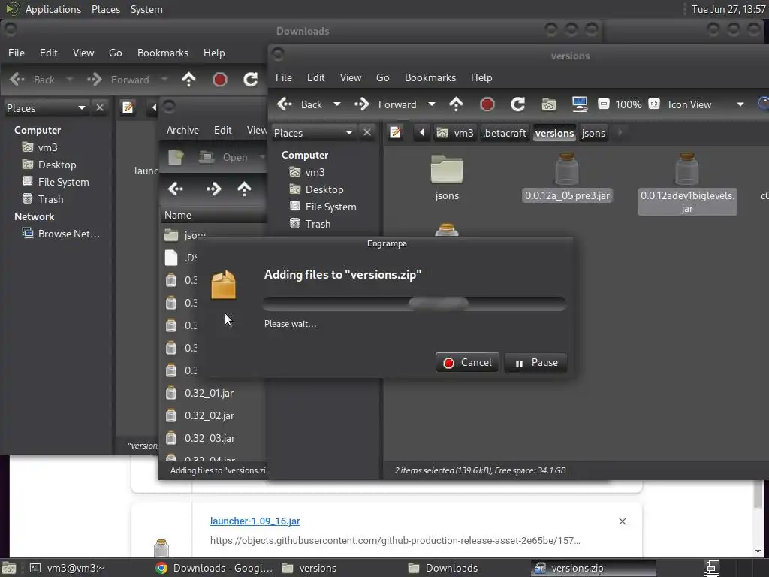Open Go menu in versions window

(x=382, y=77)
